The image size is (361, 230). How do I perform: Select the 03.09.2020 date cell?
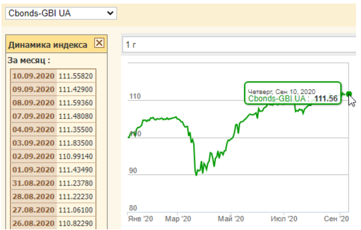coord(33,143)
